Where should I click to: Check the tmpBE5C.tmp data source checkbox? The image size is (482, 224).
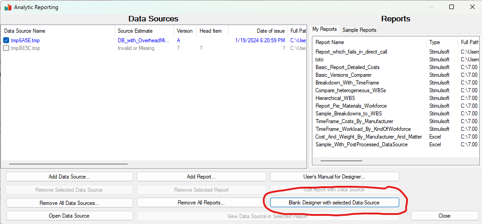[x=6, y=48]
